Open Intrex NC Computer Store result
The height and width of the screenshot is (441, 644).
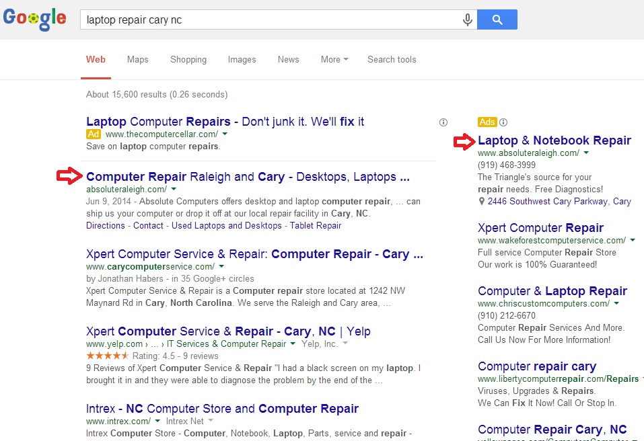pos(222,409)
